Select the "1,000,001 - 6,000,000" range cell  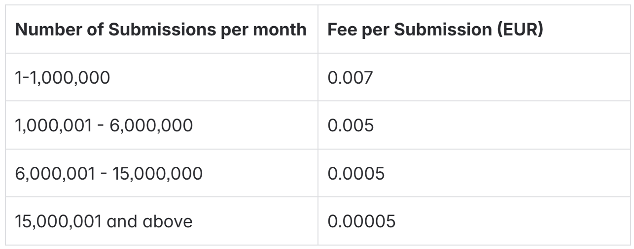click(105, 125)
